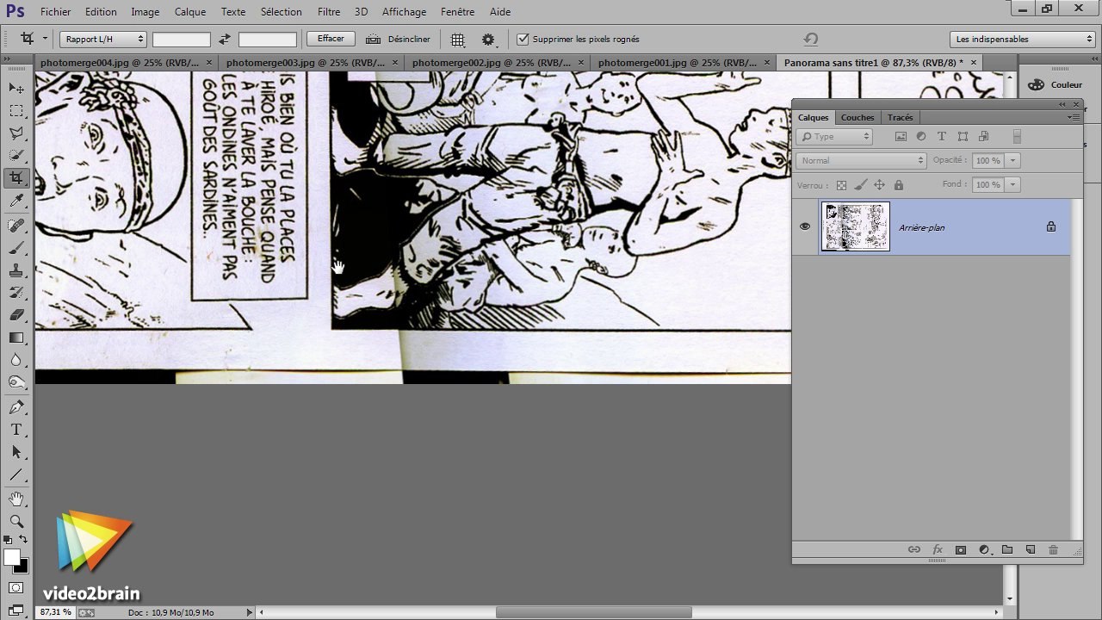Select the Horizontal Type tool
Screen dimensions: 1102x620
(x=16, y=430)
